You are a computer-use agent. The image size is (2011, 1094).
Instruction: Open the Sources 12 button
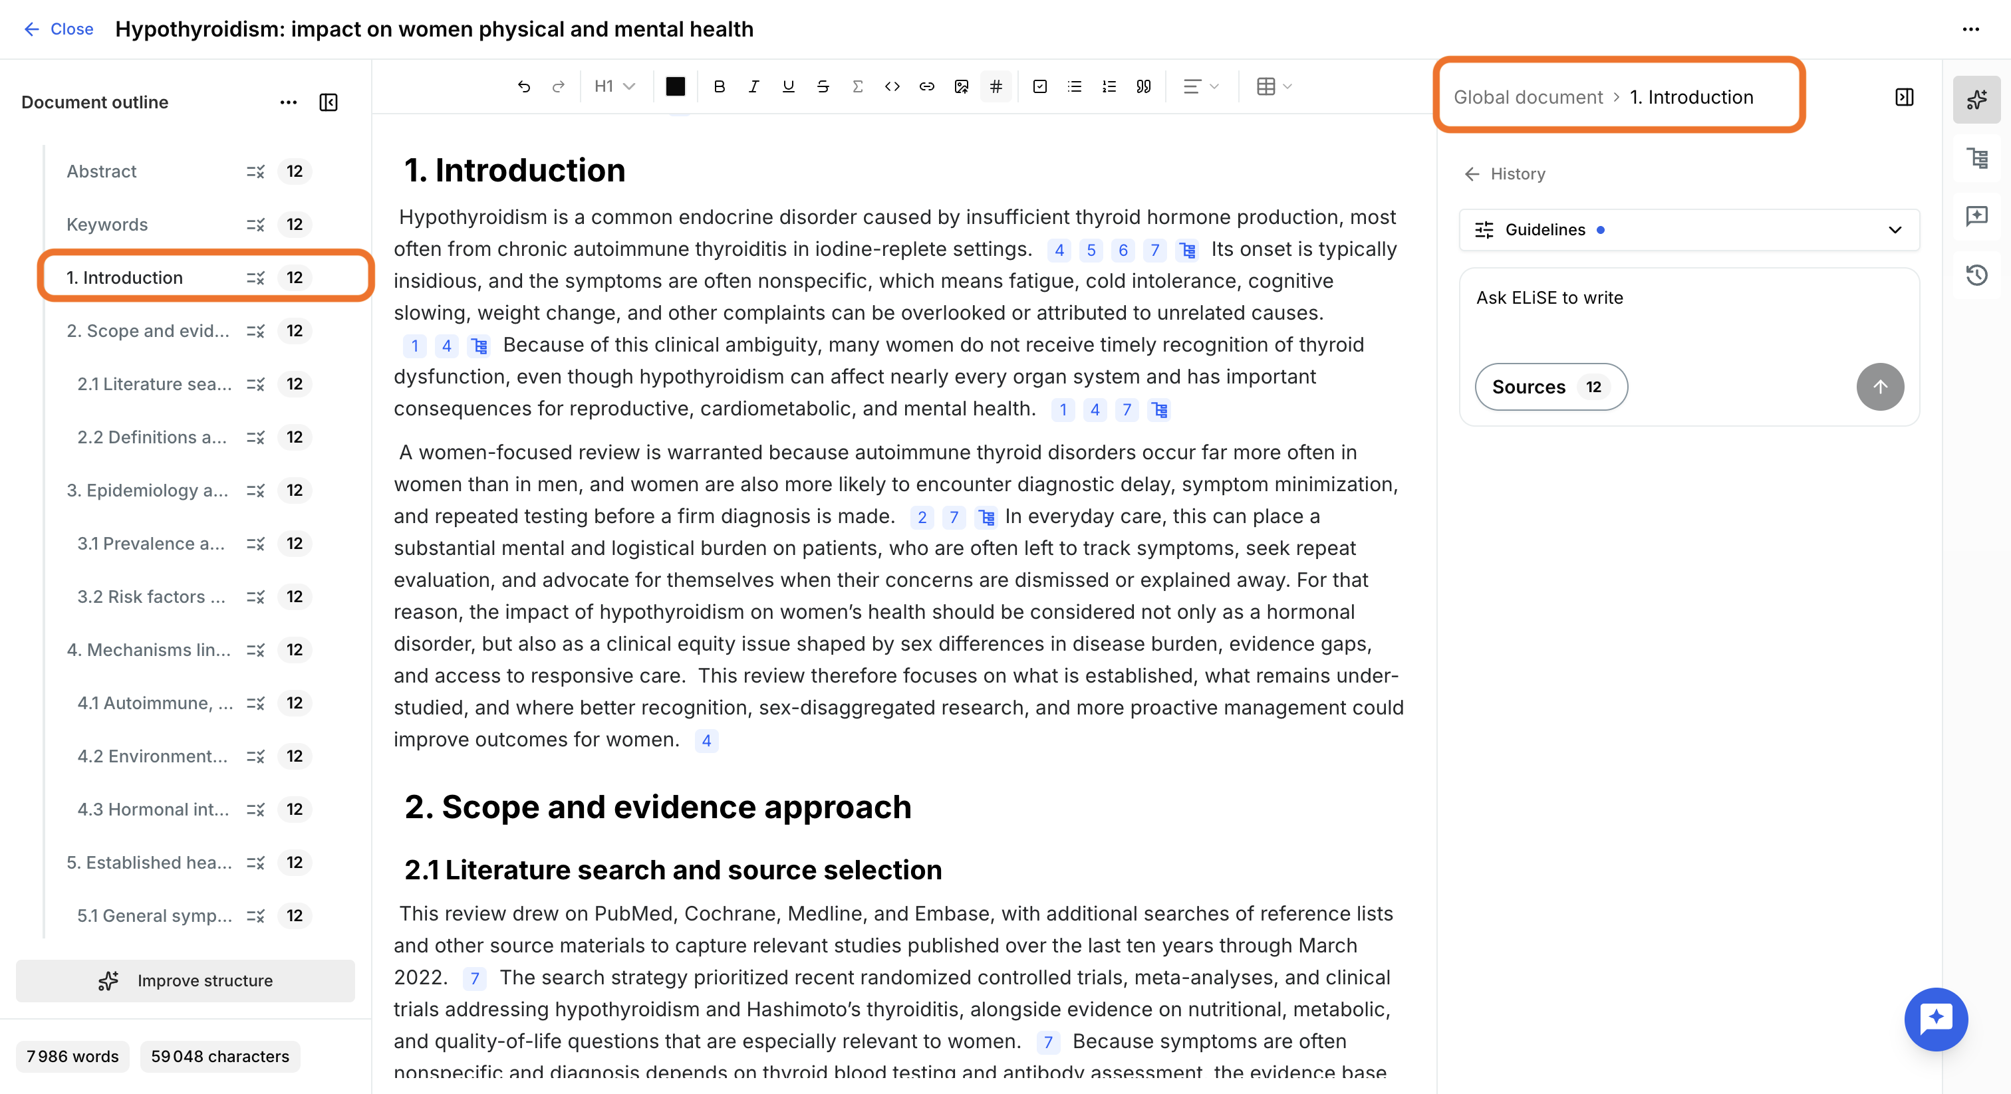[1551, 386]
